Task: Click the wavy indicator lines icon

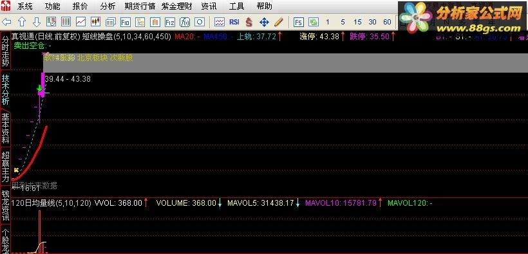Action: (220, 23)
